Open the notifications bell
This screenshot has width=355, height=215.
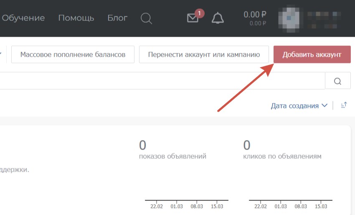coord(218,18)
